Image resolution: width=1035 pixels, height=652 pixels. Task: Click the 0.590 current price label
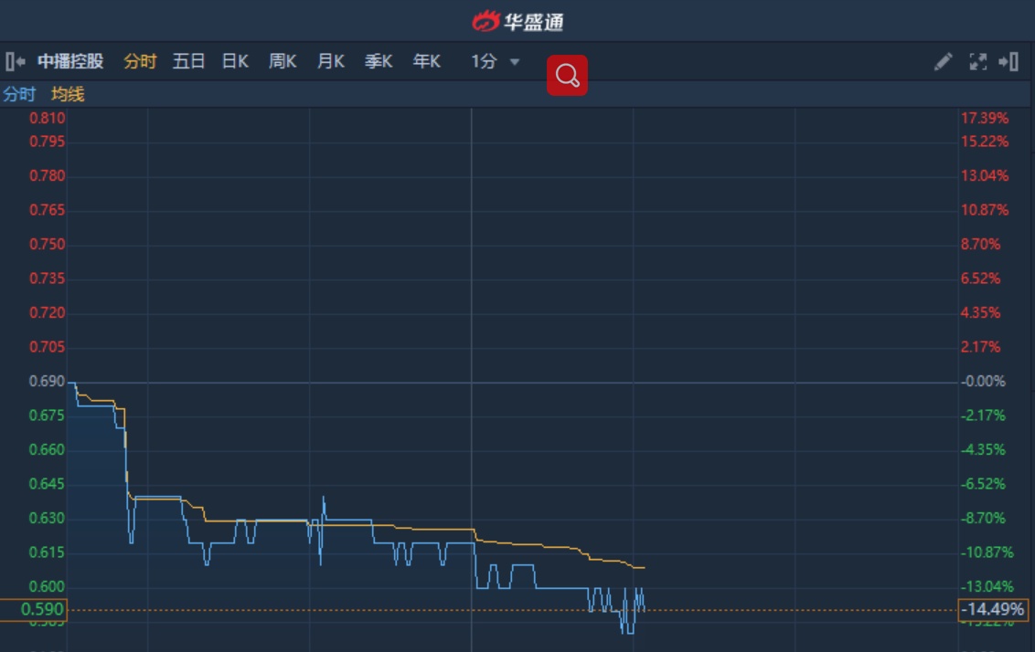(34, 609)
